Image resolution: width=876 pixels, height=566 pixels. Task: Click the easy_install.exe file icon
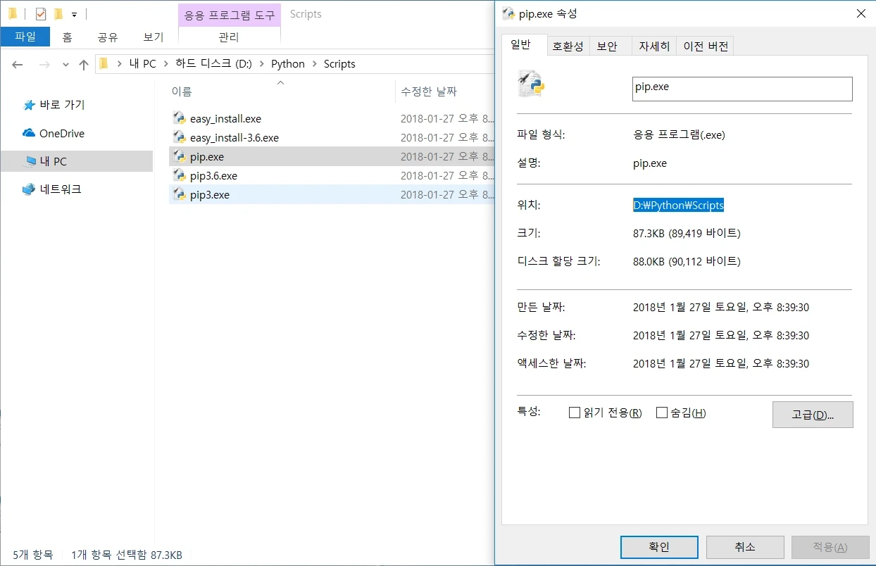point(180,118)
